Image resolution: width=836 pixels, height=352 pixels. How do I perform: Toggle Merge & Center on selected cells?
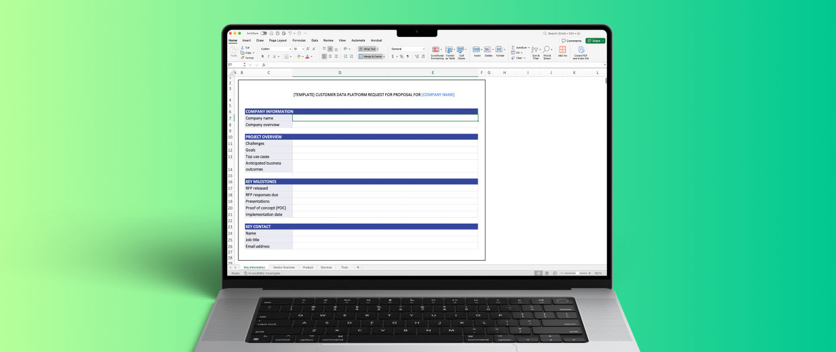371,56
